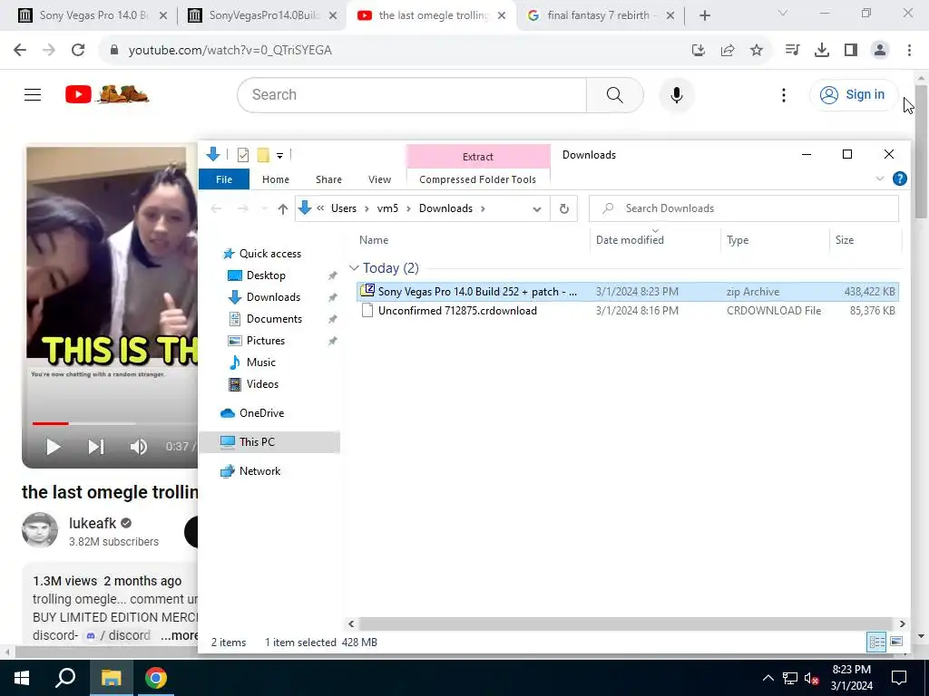Open Chrome tab search chevron
929x696 pixels.
pos(783,13)
